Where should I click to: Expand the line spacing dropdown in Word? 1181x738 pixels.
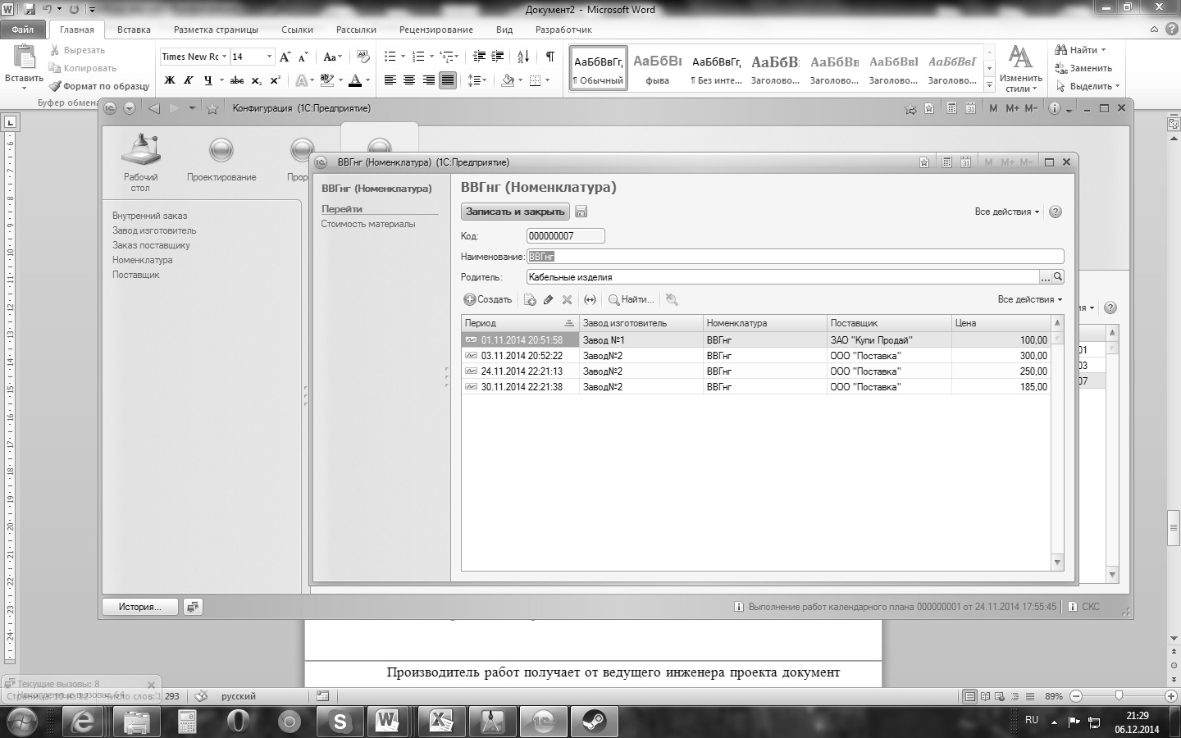tap(484, 80)
